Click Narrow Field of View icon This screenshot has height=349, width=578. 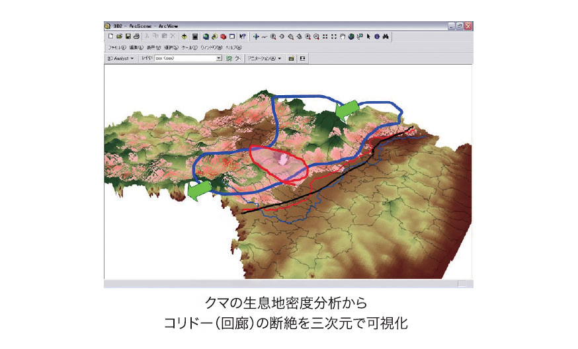tap(325, 36)
